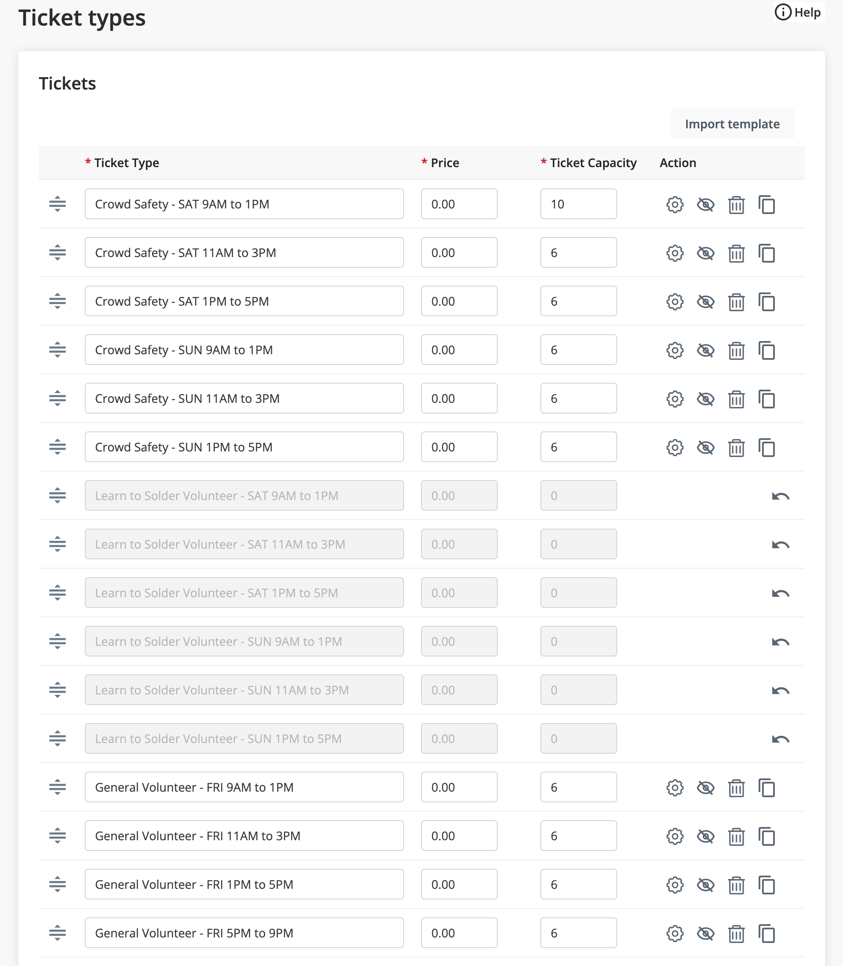Duplicate Crowd Safety - SUN 1PM to 5PM ticket
The width and height of the screenshot is (843, 966).
point(766,447)
